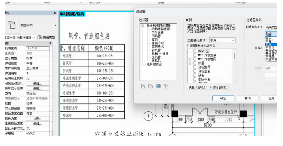Click the Rename filter icon
Screen dimensions: 283x146
coord(158,86)
